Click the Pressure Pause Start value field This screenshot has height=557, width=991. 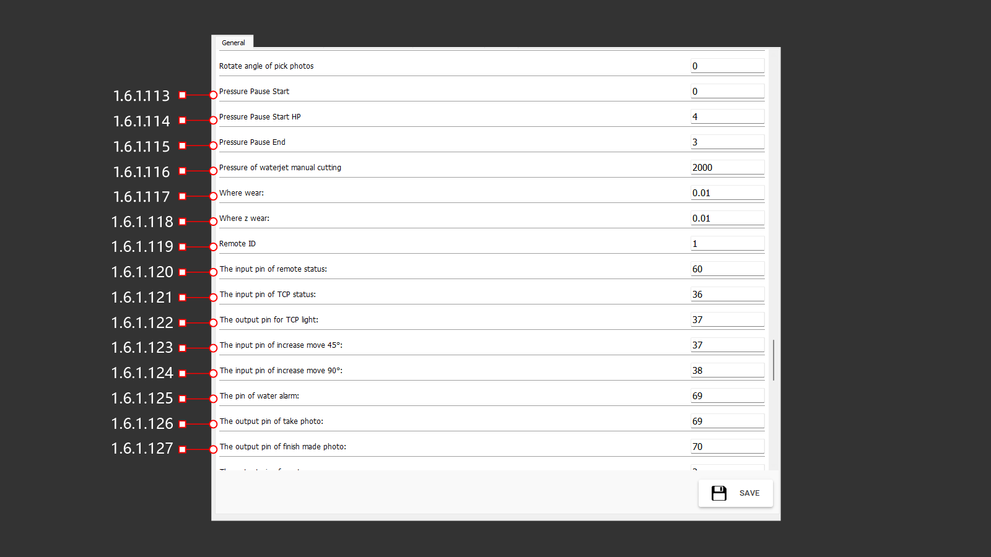[727, 92]
